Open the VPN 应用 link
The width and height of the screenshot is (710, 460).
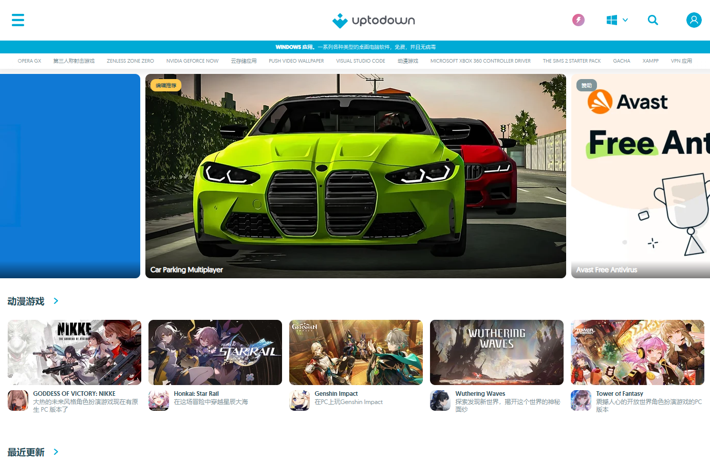tap(681, 61)
